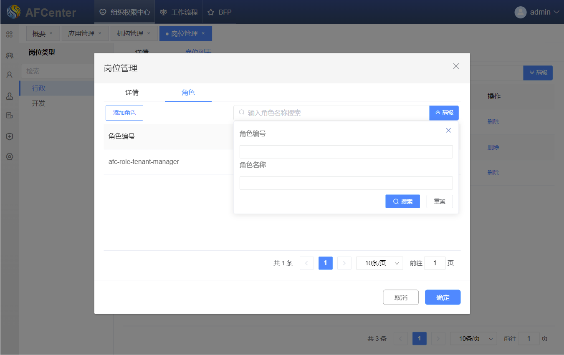Confirm the dialog with 确定
Viewport: 564px width, 355px height.
click(443, 297)
